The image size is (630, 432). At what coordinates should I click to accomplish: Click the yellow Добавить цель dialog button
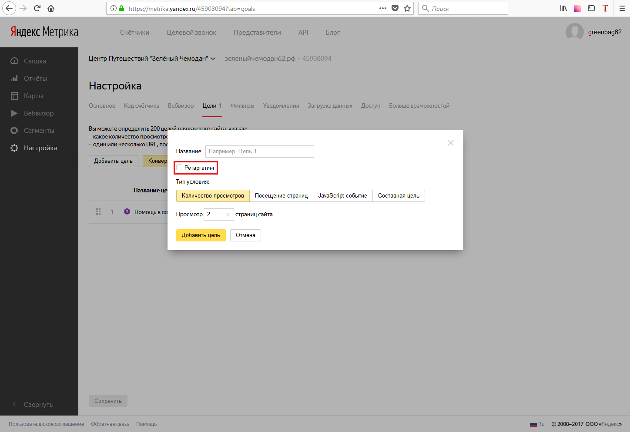(201, 235)
